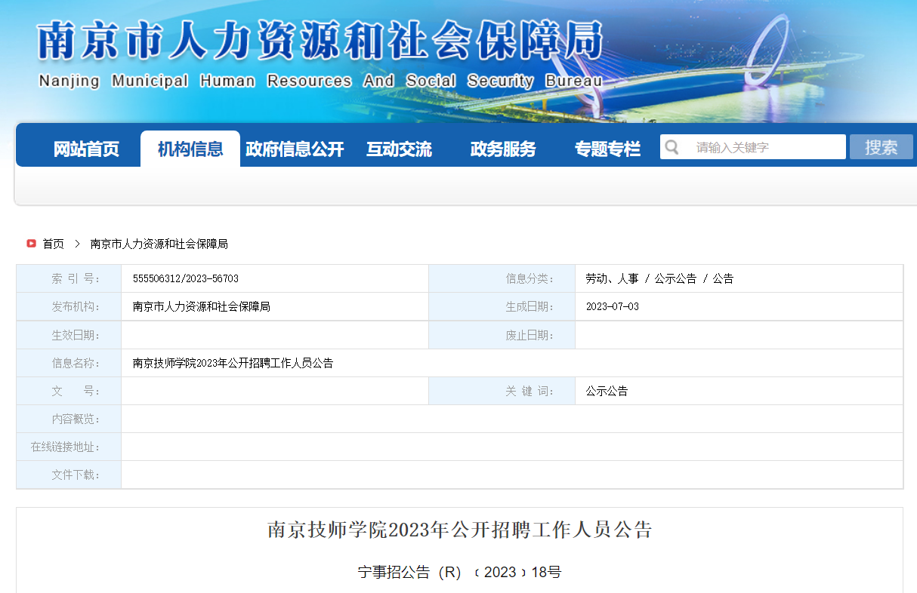Click the 文件下载 label
Viewport: 917px width, 593px height.
76,475
